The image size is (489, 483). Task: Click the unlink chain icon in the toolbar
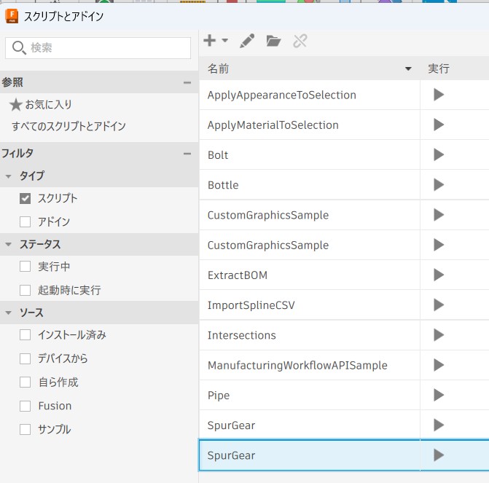[300, 41]
